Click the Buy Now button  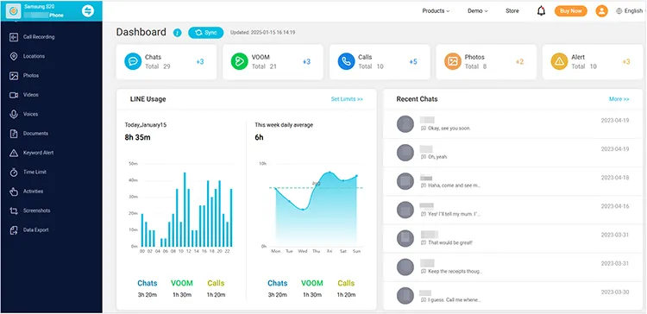(571, 11)
